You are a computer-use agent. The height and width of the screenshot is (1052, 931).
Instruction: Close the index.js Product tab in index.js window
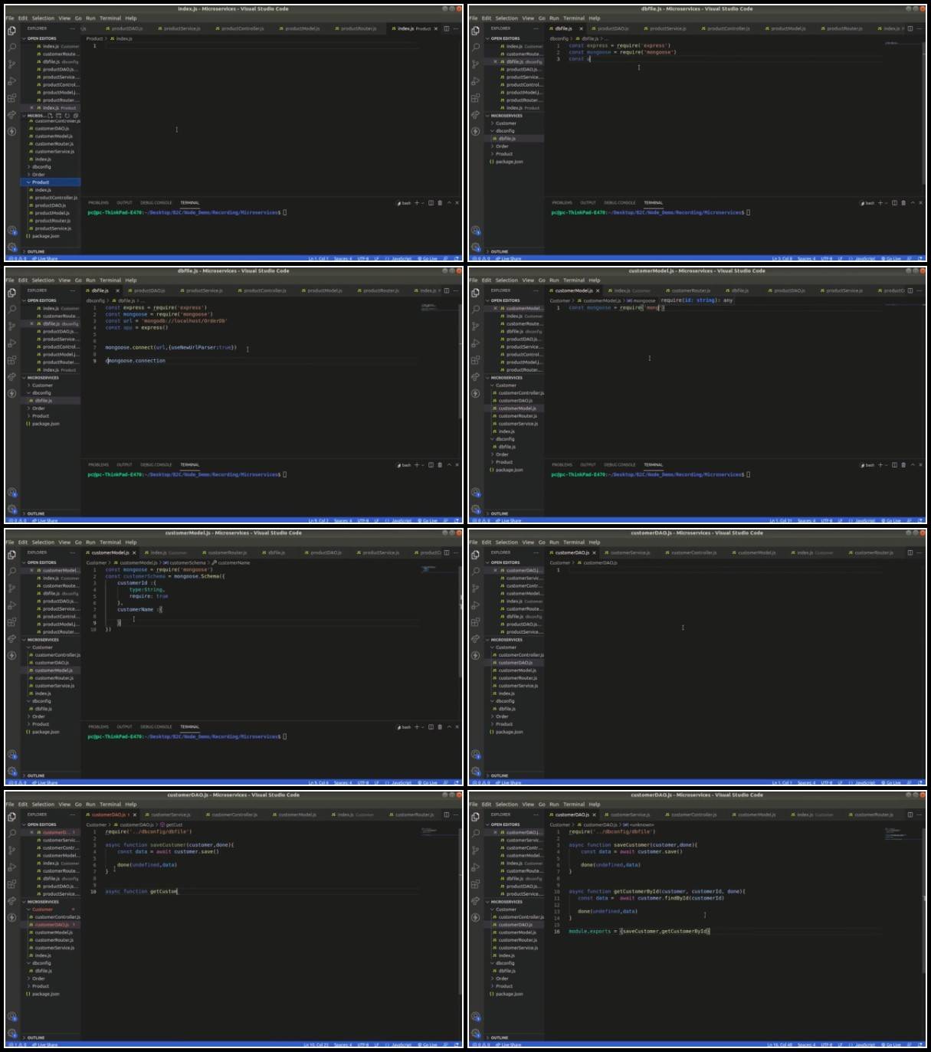(x=436, y=28)
